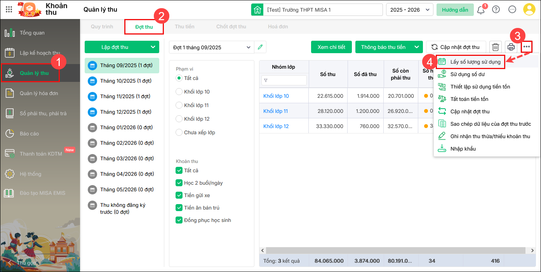Click the pencil edit icon beside period
The height and width of the screenshot is (272, 541).
[x=260, y=47]
